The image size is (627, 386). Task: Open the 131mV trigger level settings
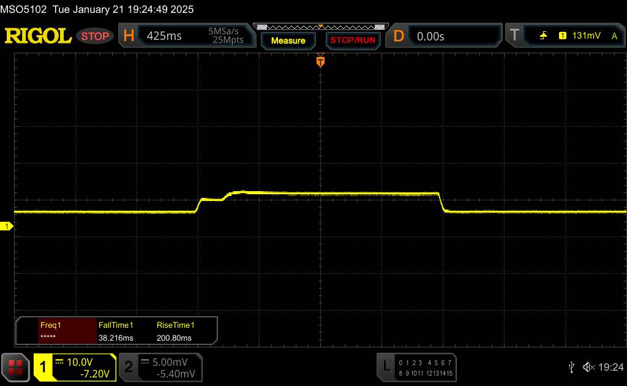tap(586, 36)
